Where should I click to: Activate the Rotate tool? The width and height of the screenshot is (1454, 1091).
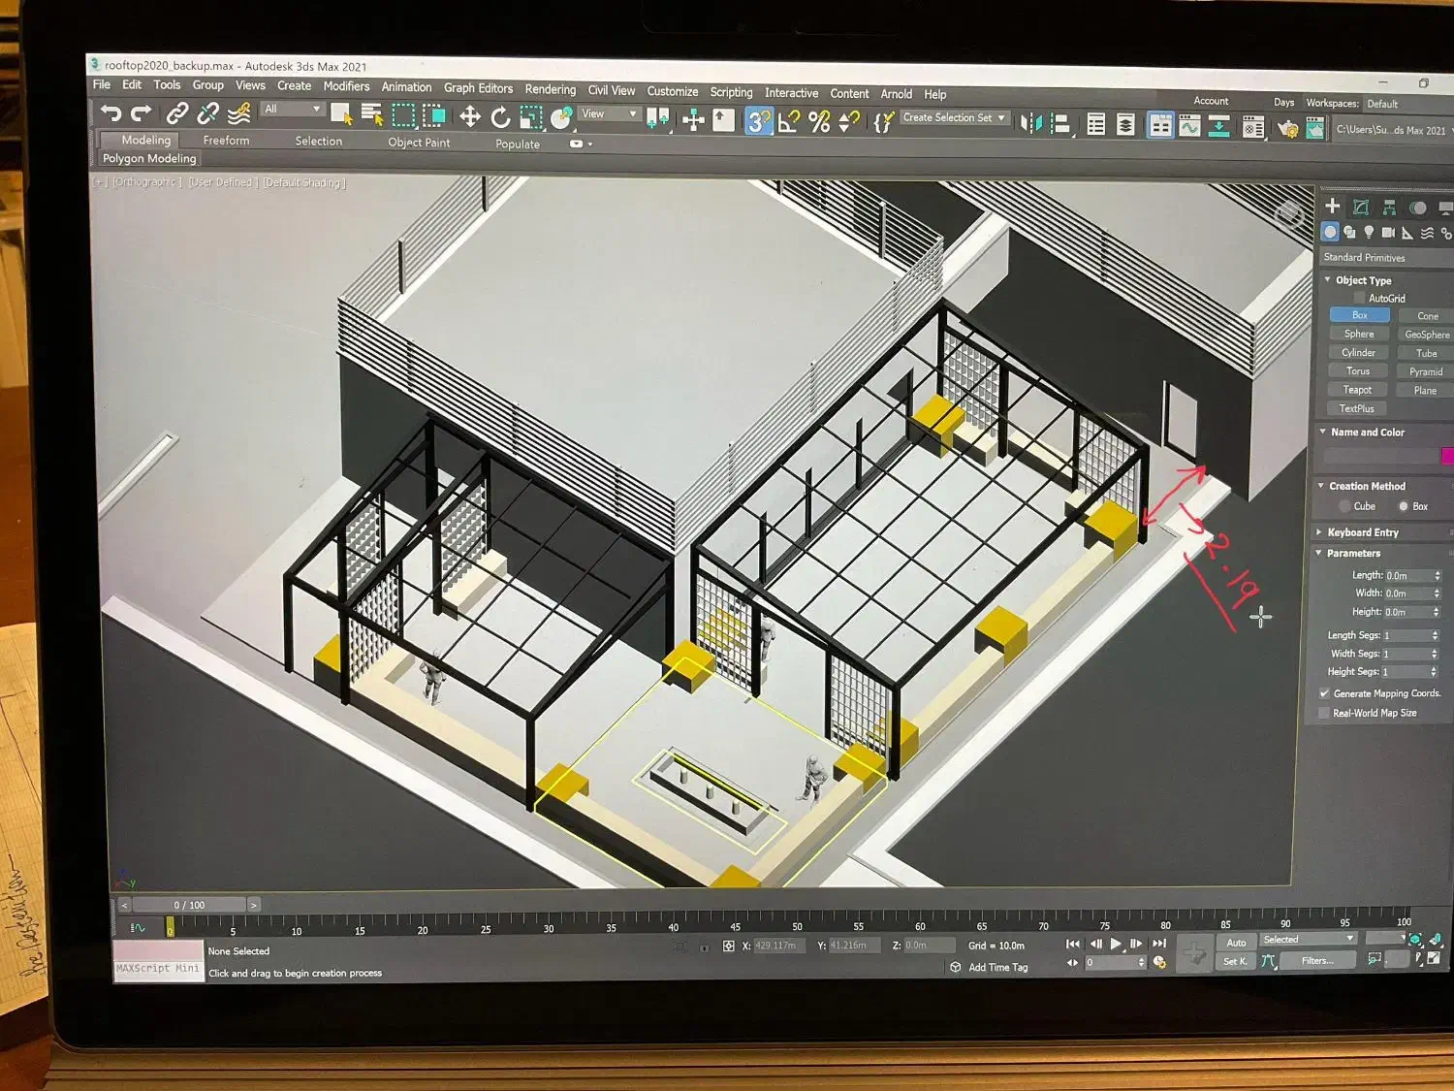click(500, 117)
